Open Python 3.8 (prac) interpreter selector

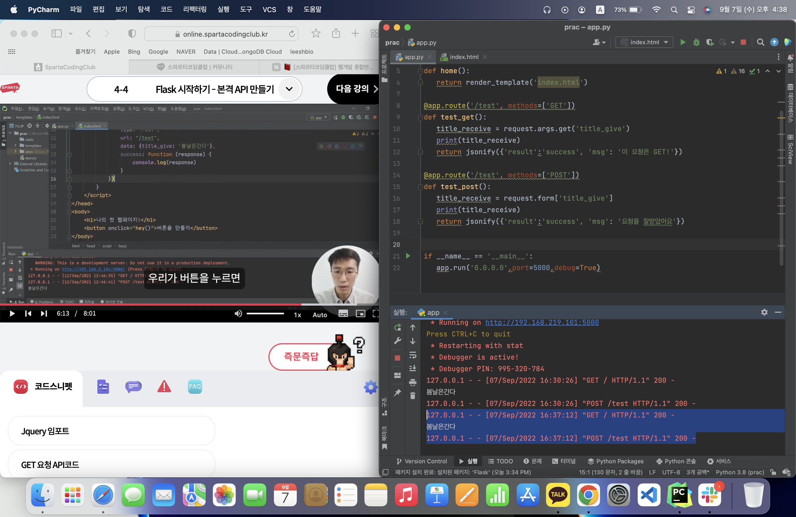740,472
